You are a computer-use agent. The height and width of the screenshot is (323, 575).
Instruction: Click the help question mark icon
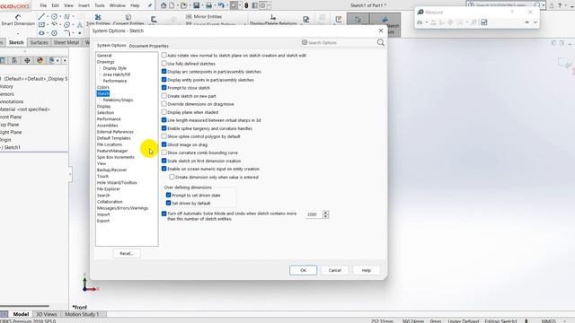pos(560,5)
